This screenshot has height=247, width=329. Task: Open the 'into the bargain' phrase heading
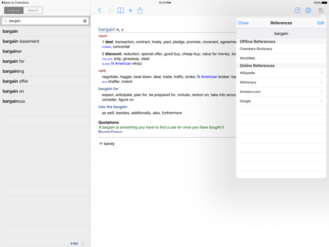click(x=113, y=107)
